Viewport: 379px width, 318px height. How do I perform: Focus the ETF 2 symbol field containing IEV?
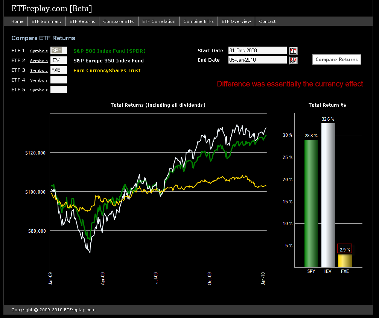(x=58, y=60)
